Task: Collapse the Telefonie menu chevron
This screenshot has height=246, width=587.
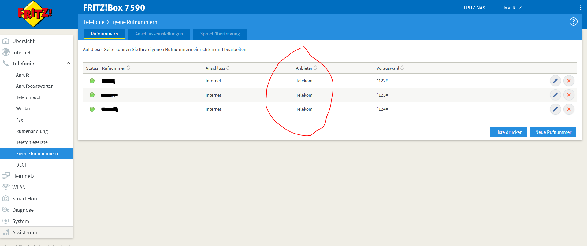Action: (x=68, y=64)
